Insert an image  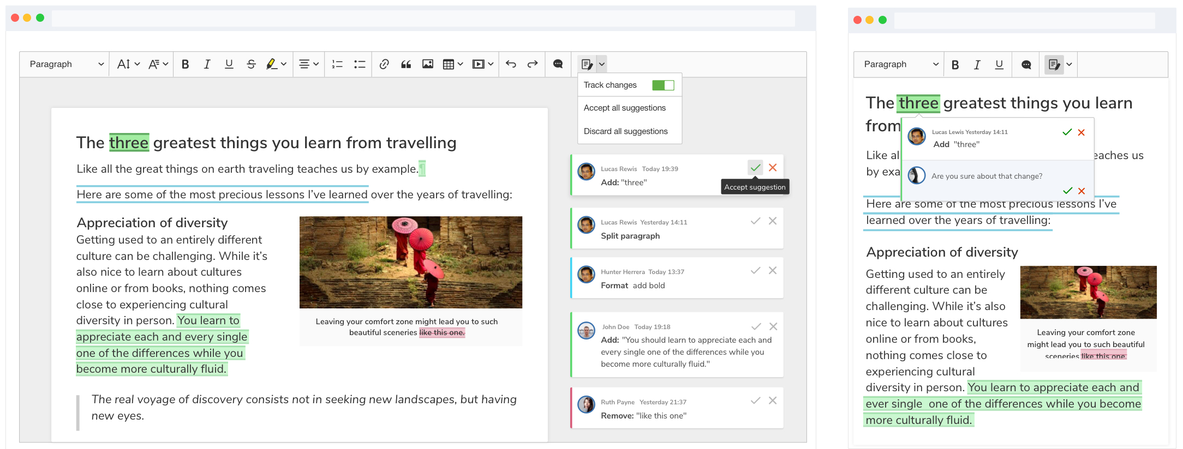click(x=428, y=64)
